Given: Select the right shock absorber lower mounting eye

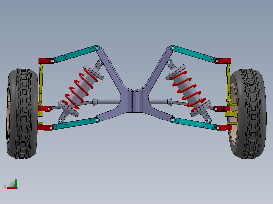Looking at the screenshot, I should coord(209,120).
